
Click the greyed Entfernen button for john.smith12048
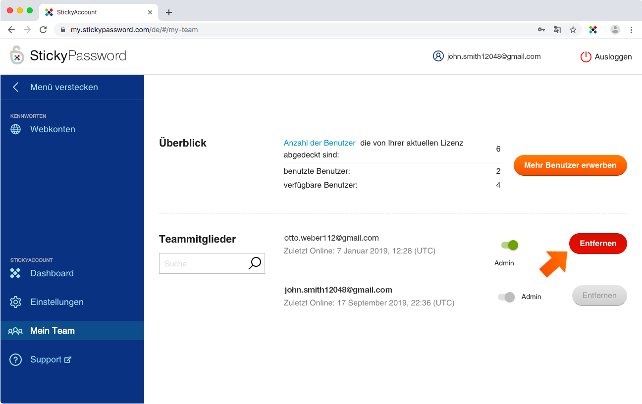tap(599, 296)
